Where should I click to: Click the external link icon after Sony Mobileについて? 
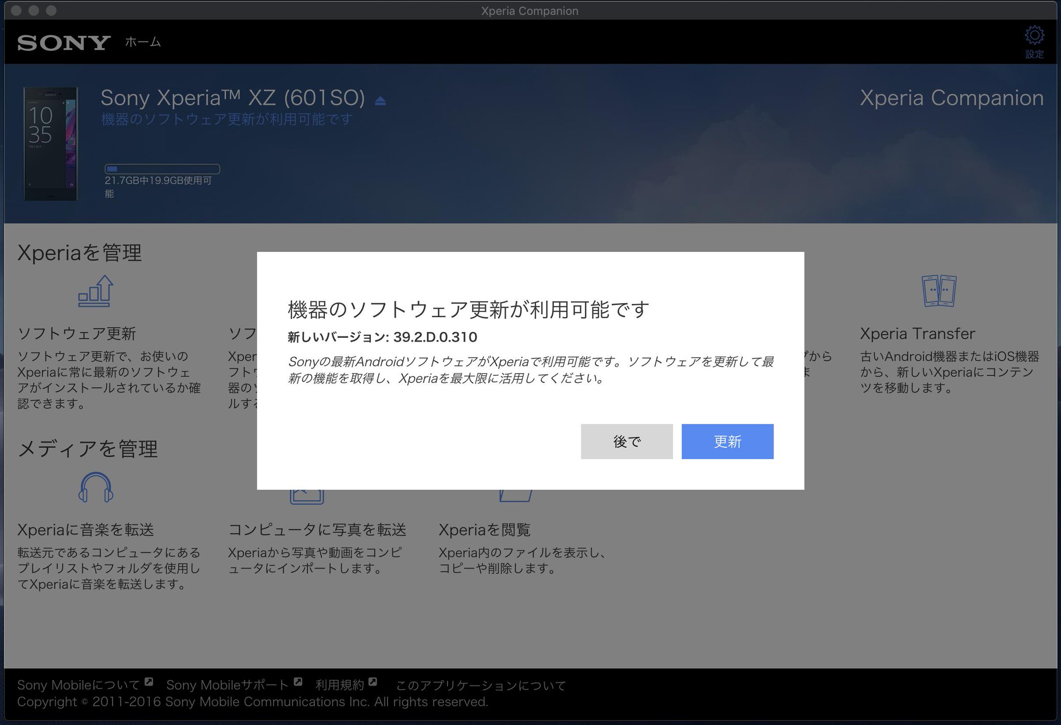click(149, 682)
